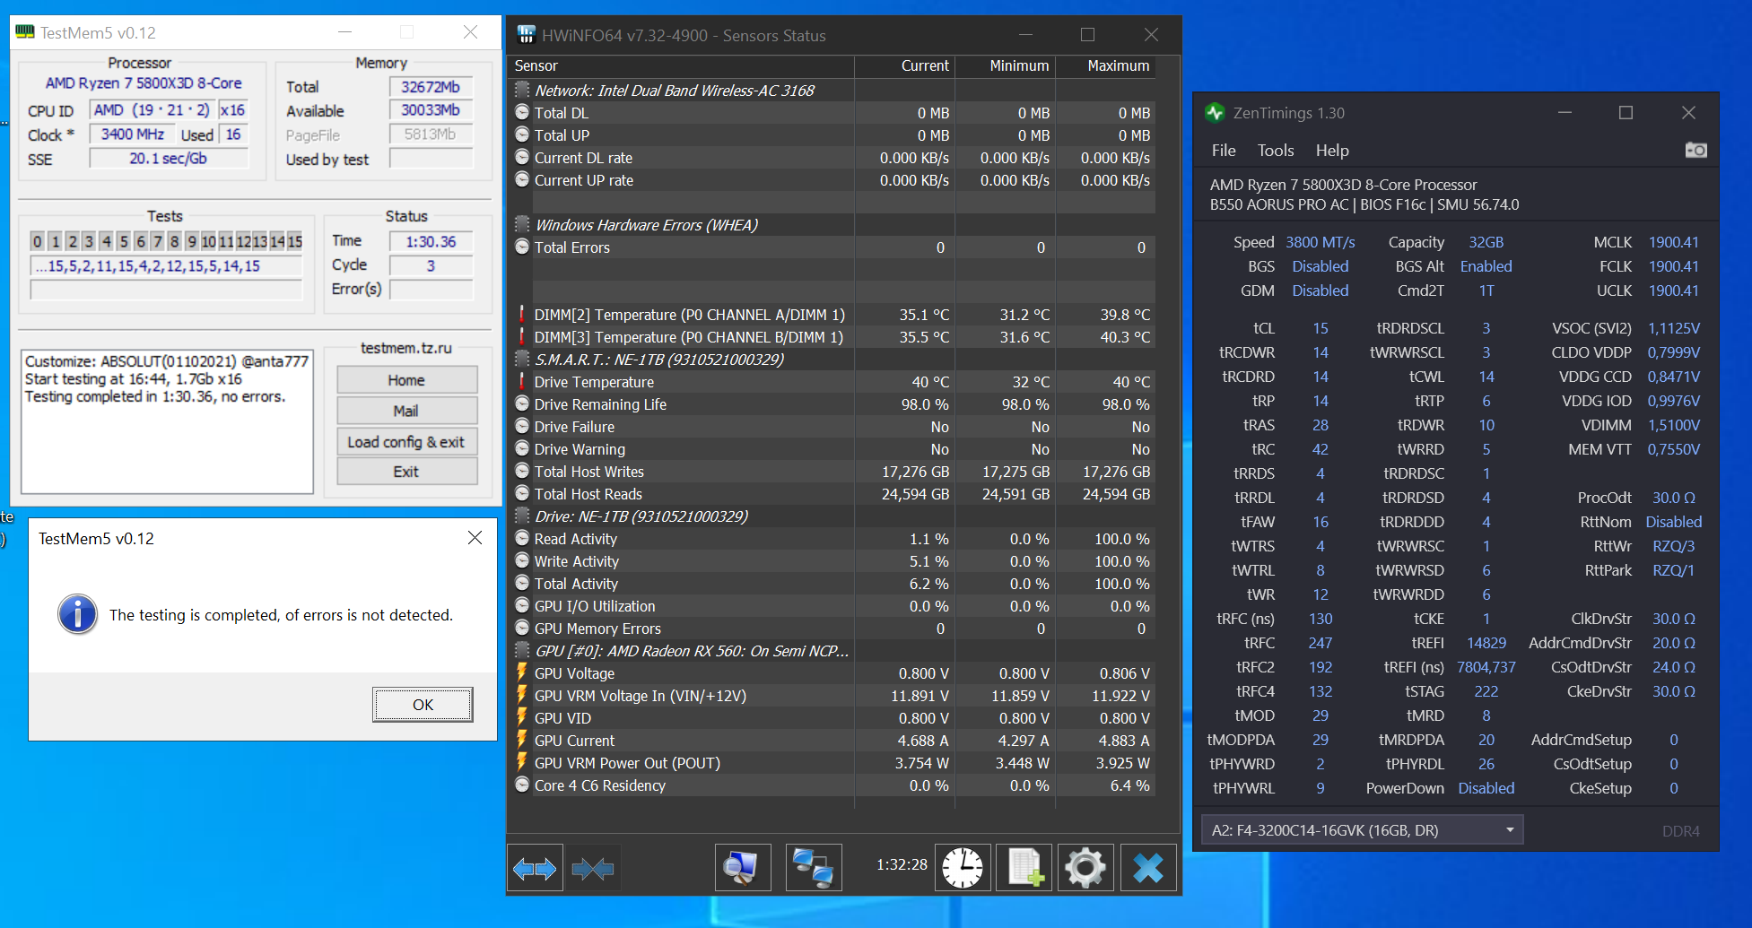Open the networked computers icon in HWiNFO toolbar
Screen dimensions: 1752x928
(x=814, y=868)
